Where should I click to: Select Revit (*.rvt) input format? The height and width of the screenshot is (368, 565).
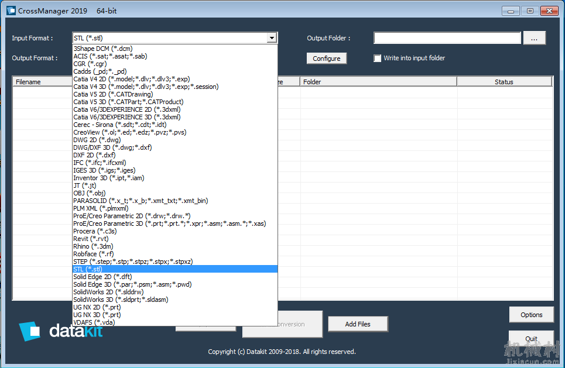click(175, 239)
